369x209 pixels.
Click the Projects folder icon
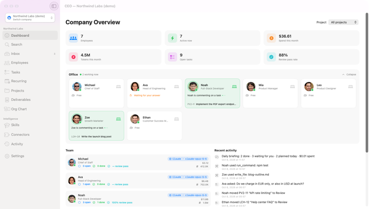click(x=7, y=91)
